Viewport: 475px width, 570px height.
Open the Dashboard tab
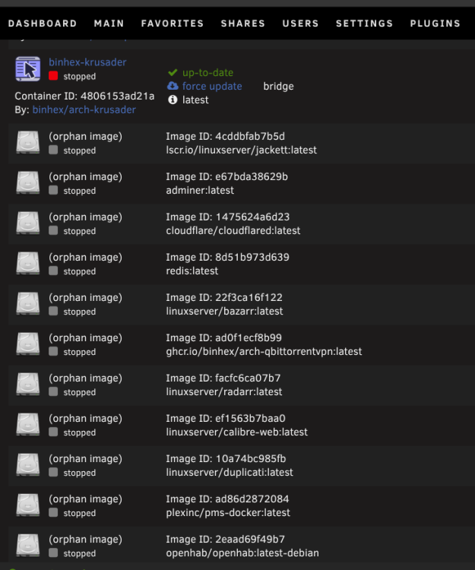(43, 24)
